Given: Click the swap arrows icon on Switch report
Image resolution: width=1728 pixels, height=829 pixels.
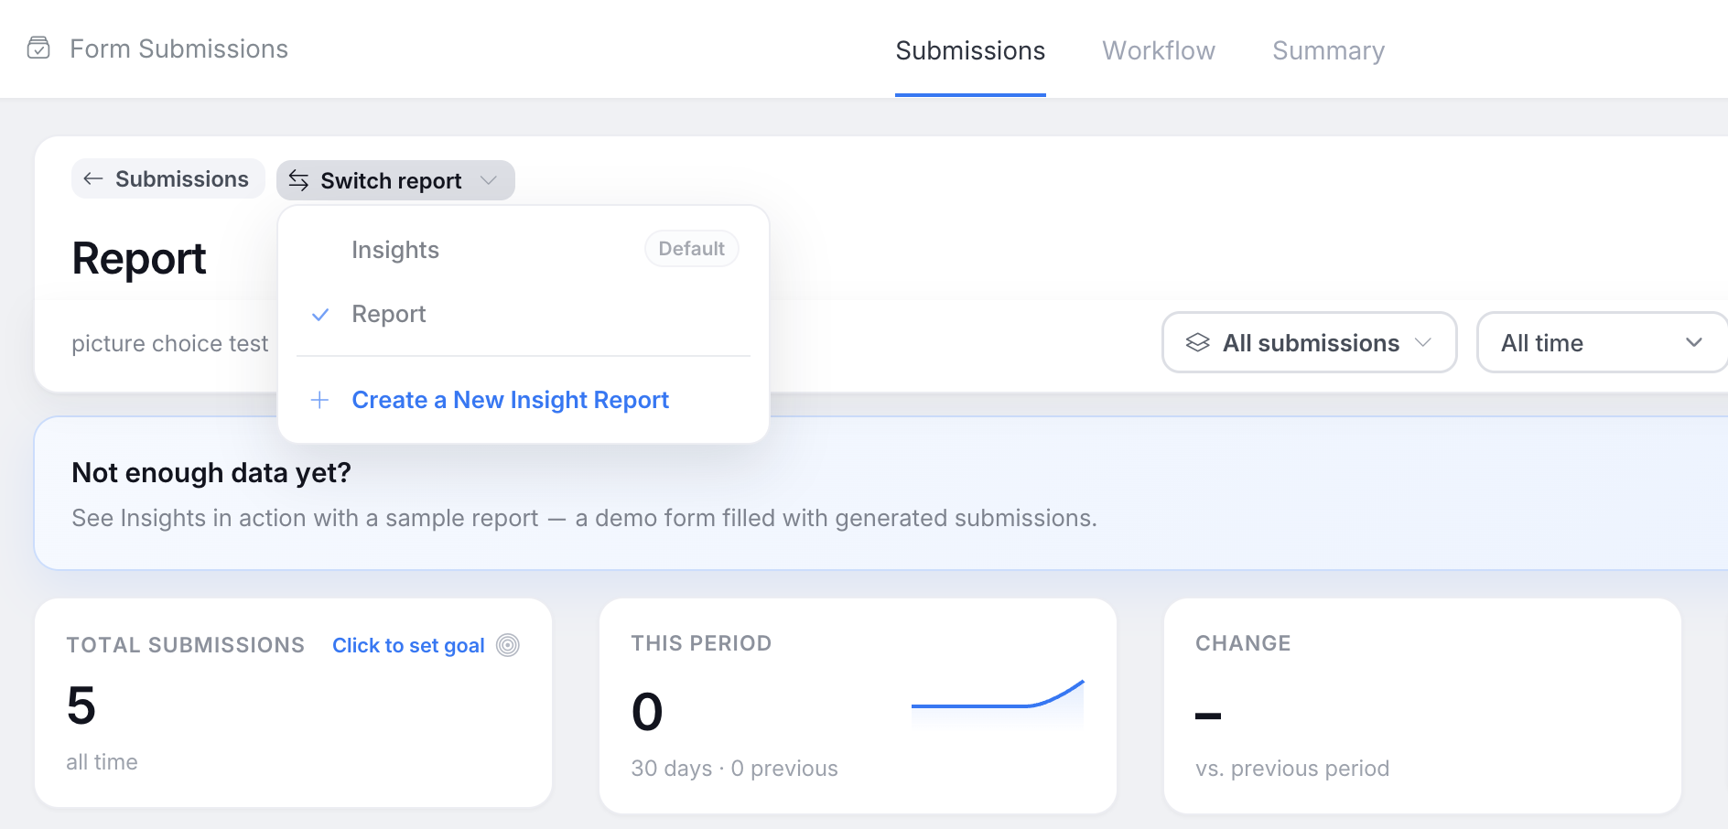Looking at the screenshot, I should pyautogui.click(x=298, y=180).
